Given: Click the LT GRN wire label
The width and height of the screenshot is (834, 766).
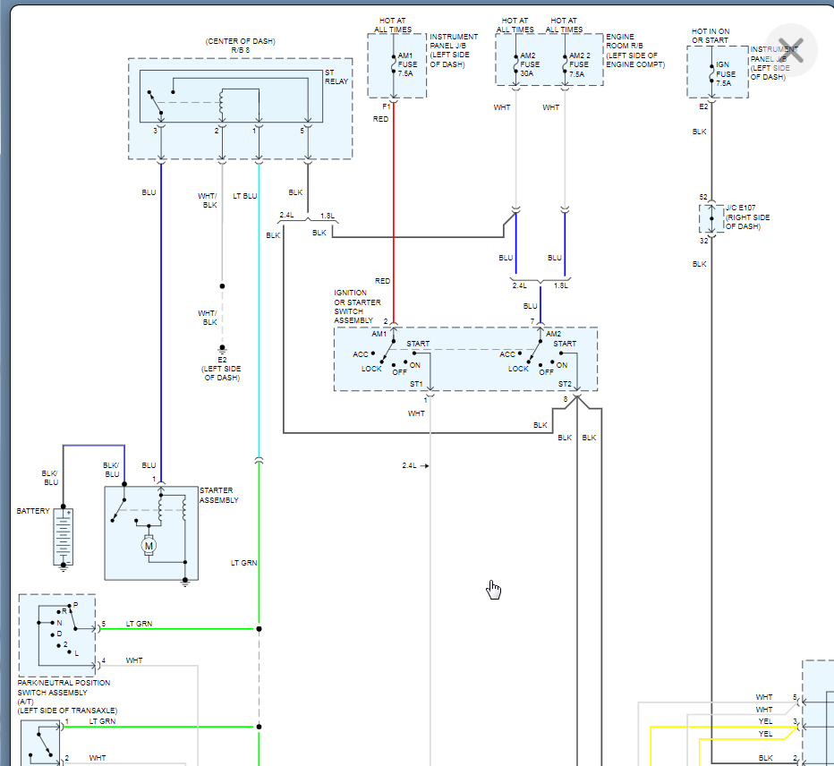Looking at the screenshot, I should click(243, 562).
